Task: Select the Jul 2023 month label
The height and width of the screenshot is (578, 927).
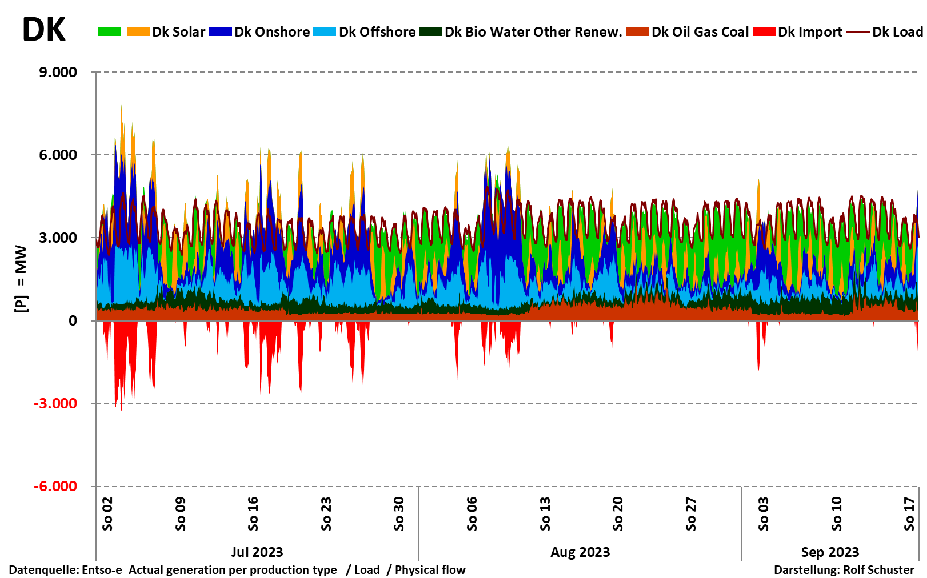Action: tap(257, 552)
